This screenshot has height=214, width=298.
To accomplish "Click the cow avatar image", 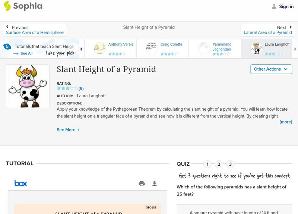I will click(x=28, y=86).
